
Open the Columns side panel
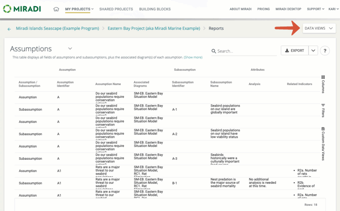[x=323, y=85]
